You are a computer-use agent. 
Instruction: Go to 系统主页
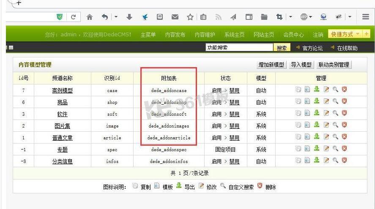(x=235, y=35)
